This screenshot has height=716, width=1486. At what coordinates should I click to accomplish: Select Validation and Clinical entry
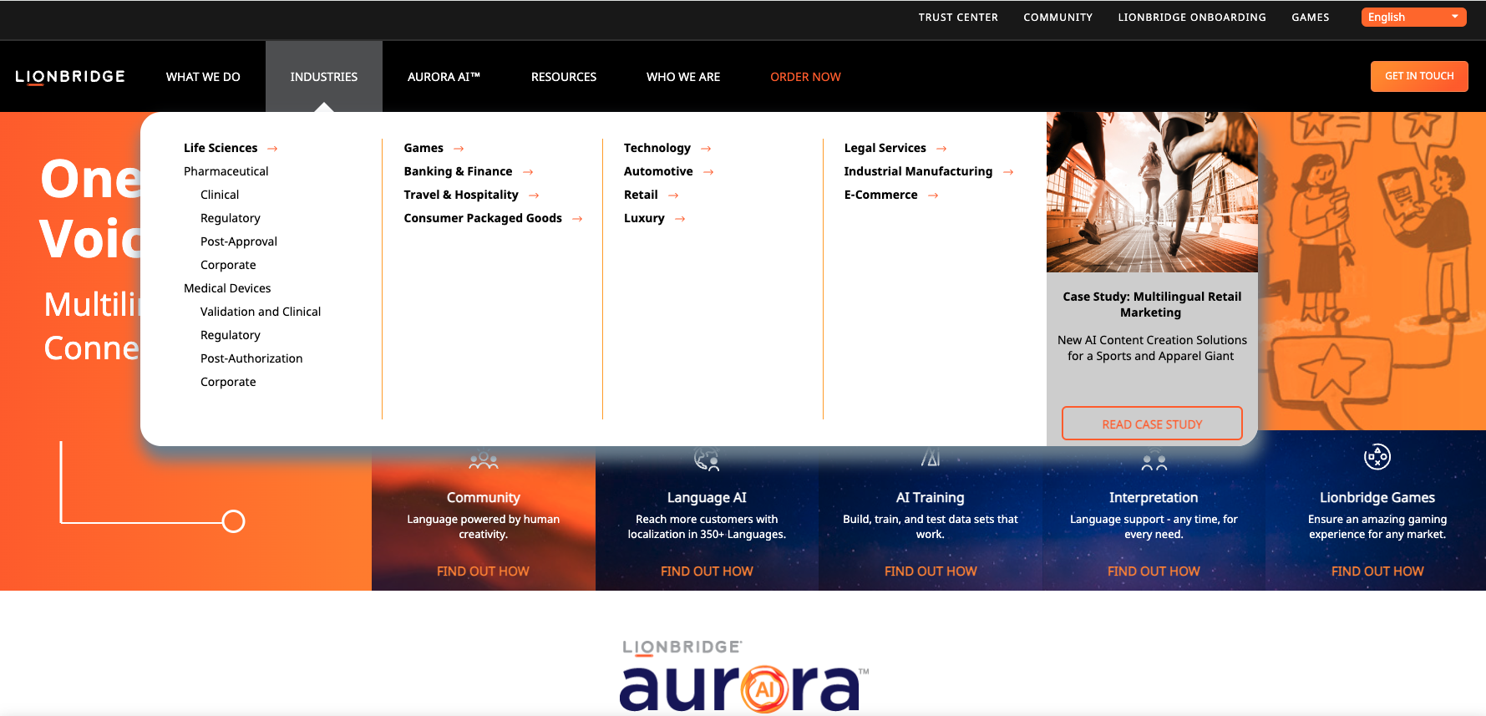(261, 312)
